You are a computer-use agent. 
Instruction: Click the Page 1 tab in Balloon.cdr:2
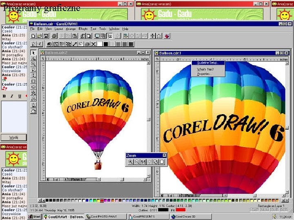[76, 179]
